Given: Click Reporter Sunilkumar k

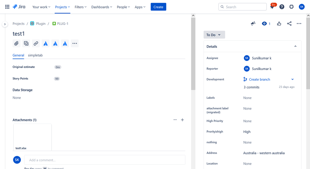Looking at the screenshot, I should (x=258, y=69).
